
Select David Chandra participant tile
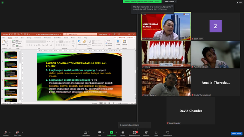tap(191, 111)
